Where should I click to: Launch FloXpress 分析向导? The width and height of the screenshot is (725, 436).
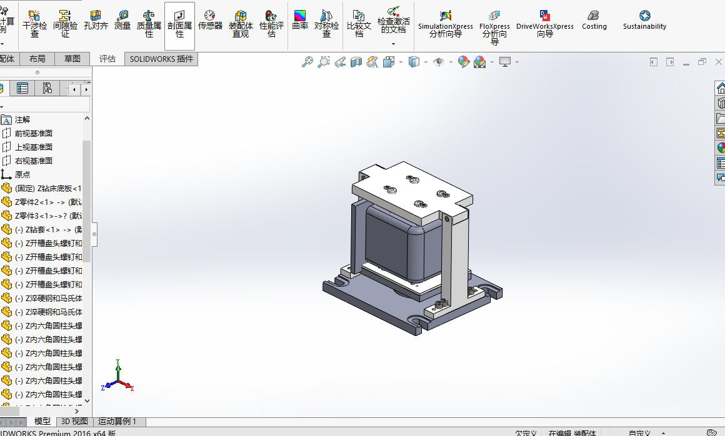click(494, 27)
